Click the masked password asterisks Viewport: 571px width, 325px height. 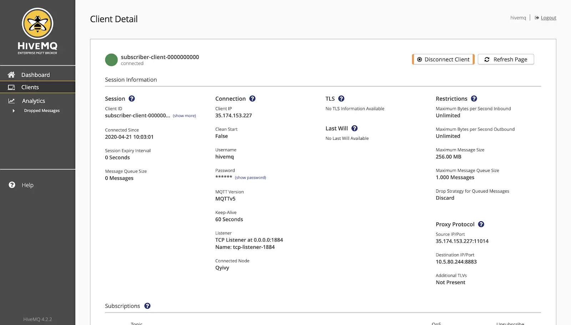224,177
